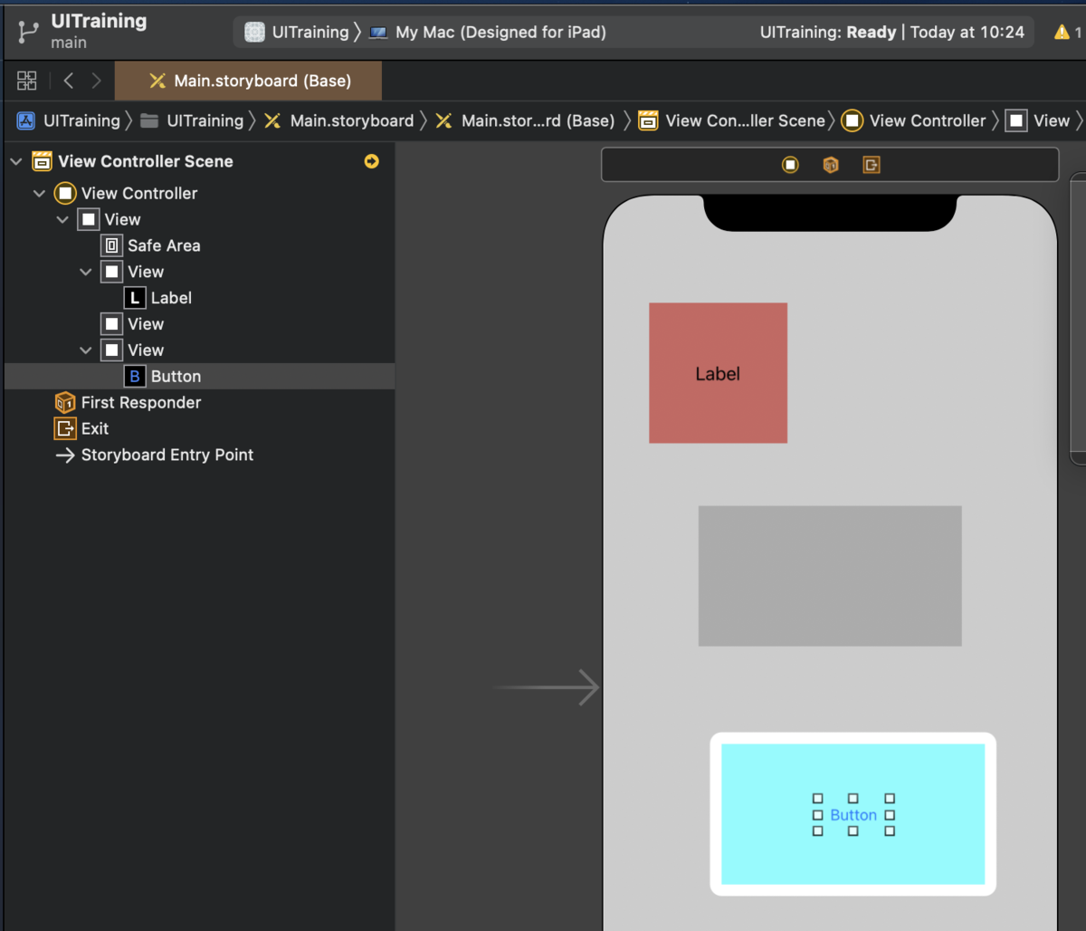
Task: Choose My Mac (Designed for iPad) destination
Action: point(487,32)
